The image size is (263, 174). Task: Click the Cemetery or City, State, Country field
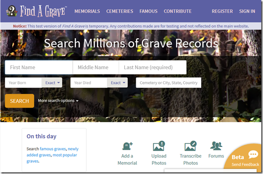click(169, 83)
